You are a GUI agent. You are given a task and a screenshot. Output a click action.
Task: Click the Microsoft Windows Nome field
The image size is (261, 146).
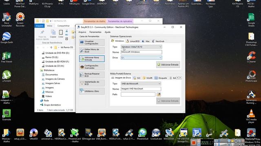click(x=142, y=52)
